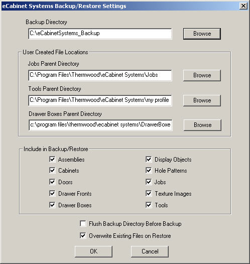This screenshot has width=250, height=264.
Task: Browse for Tools Parent Directory
Action: [202, 100]
